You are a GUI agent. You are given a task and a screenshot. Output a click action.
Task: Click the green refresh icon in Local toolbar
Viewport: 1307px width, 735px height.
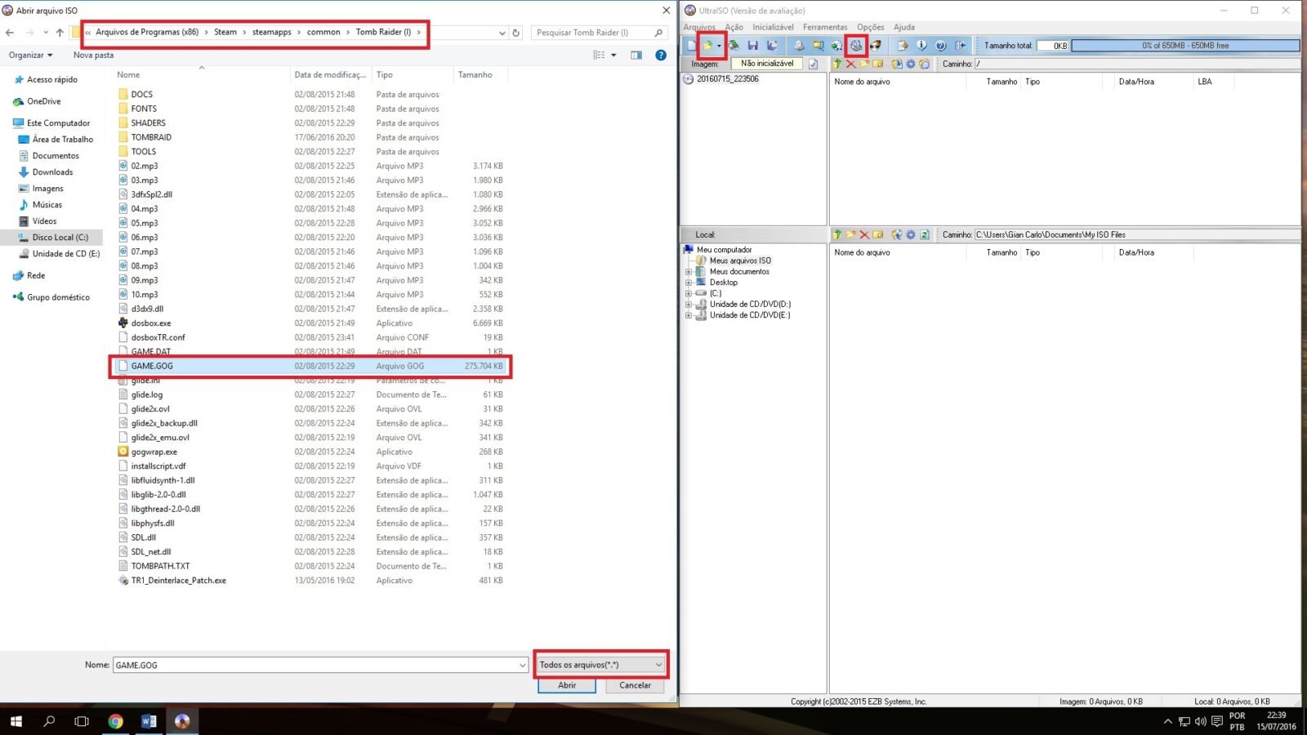click(925, 235)
